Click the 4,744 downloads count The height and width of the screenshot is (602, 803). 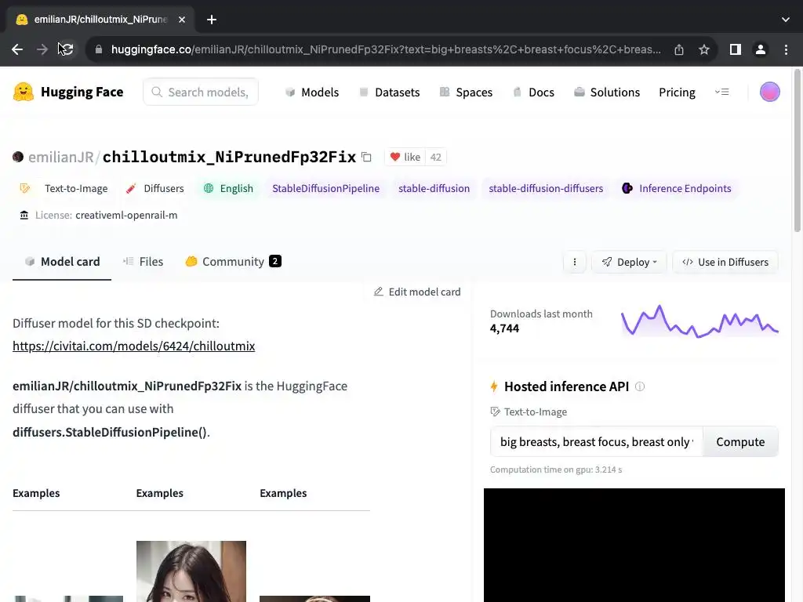pyautogui.click(x=504, y=328)
